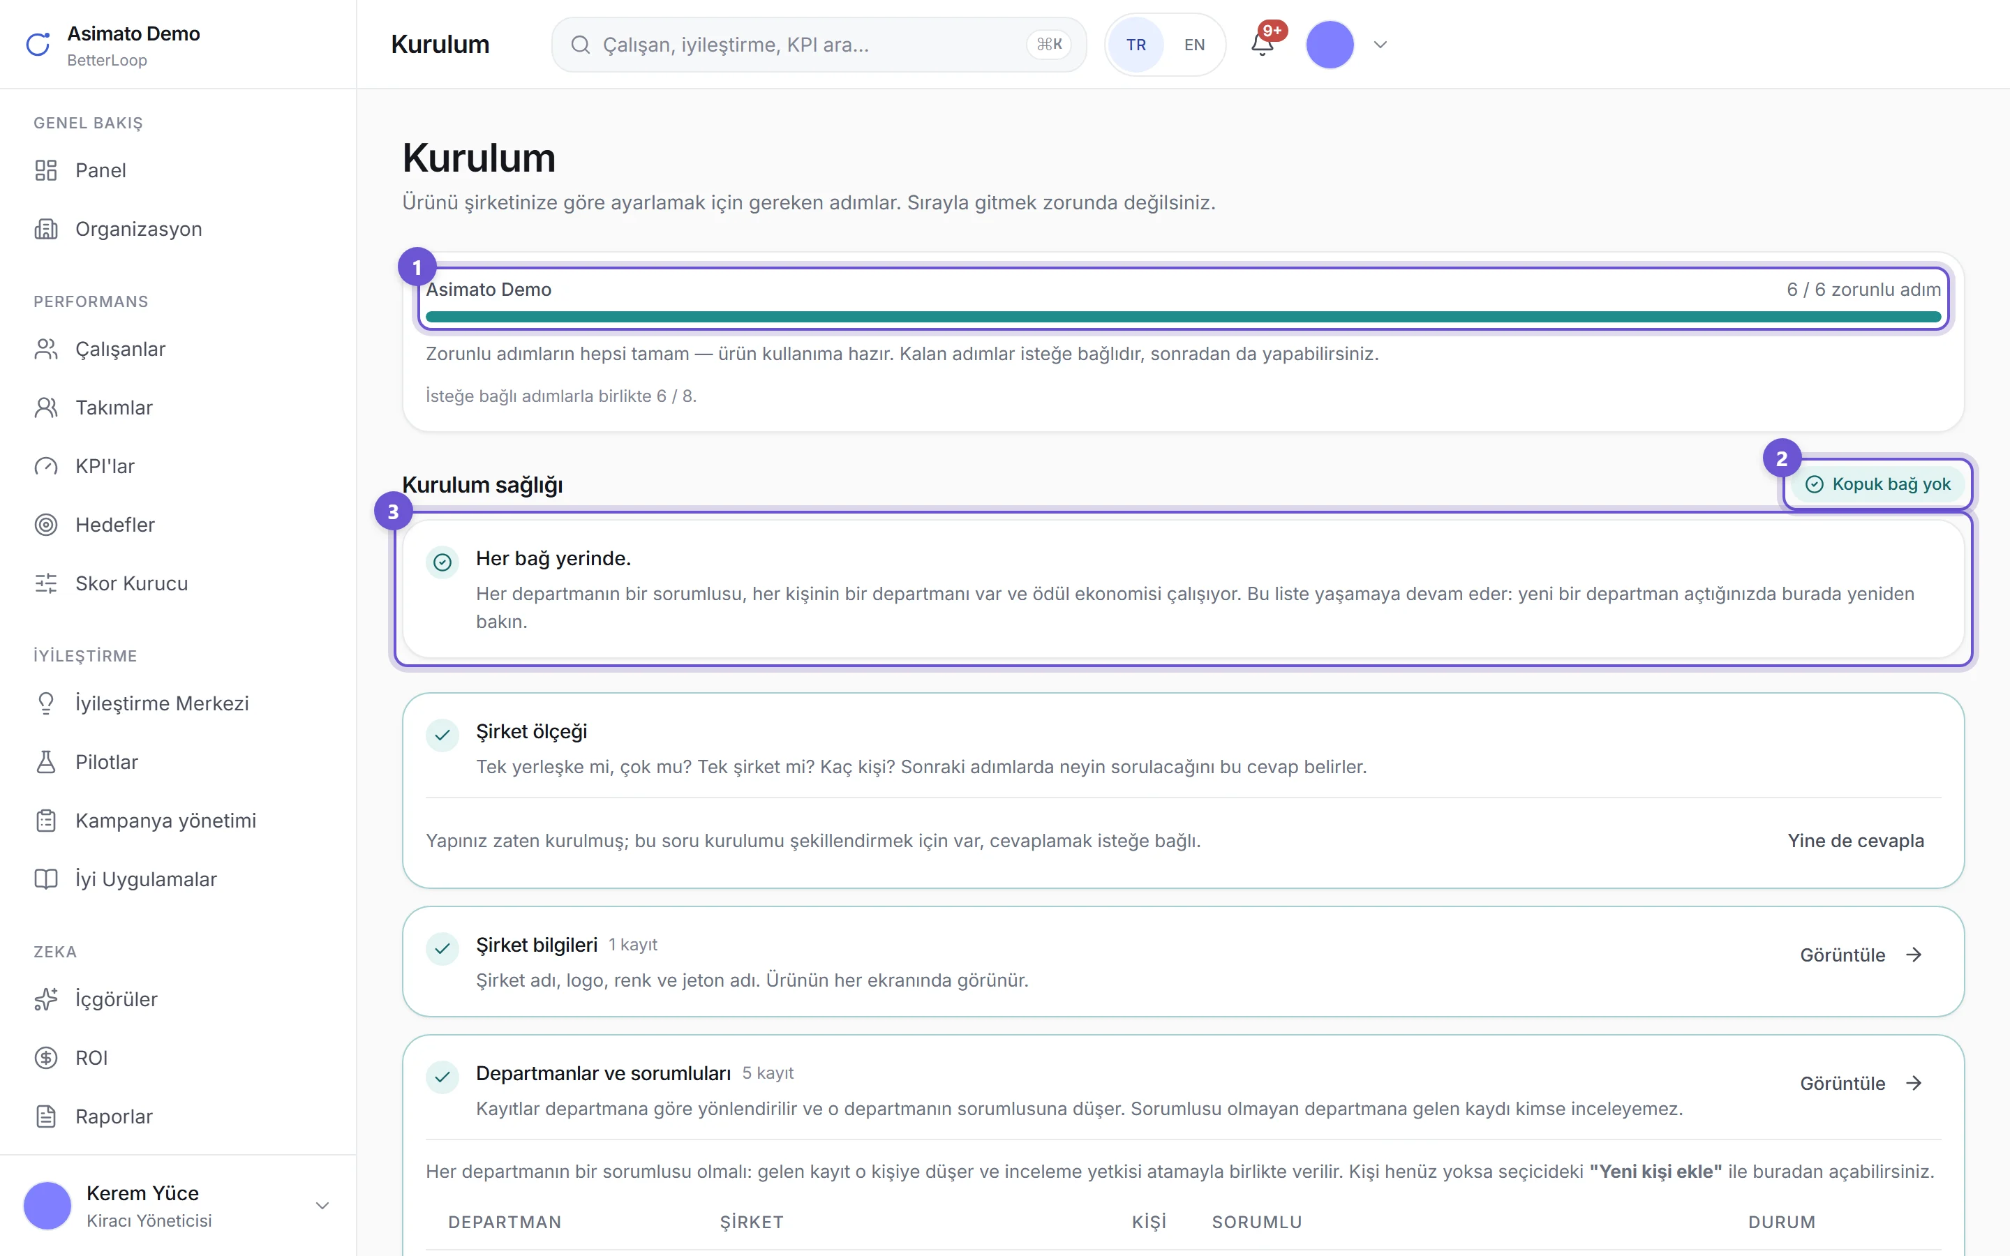This screenshot has width=2010, height=1256.
Task: Open Takımlar in the sidebar
Action: coord(178,408)
